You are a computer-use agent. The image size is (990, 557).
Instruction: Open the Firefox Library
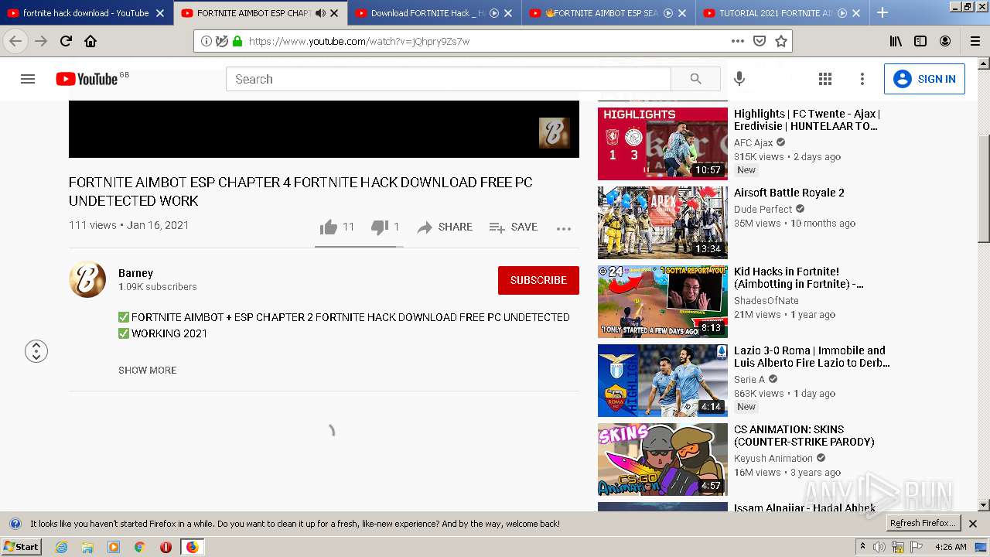(896, 41)
